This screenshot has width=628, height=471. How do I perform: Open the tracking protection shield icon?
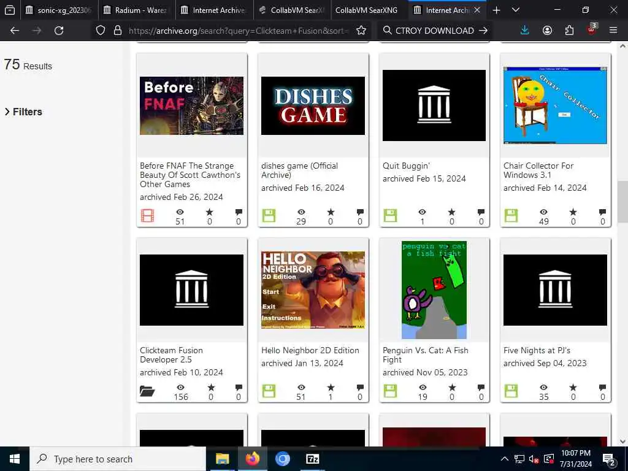101,31
